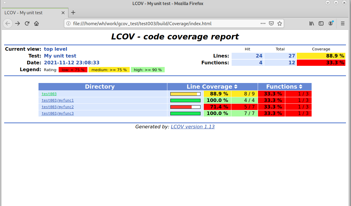Click the test003 yellow coverage bar
This screenshot has width=351, height=206.
pos(185,94)
